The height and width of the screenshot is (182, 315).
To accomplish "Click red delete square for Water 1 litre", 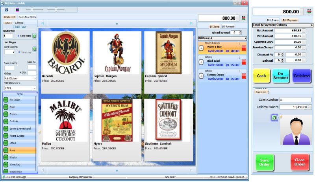I will point(244,48).
